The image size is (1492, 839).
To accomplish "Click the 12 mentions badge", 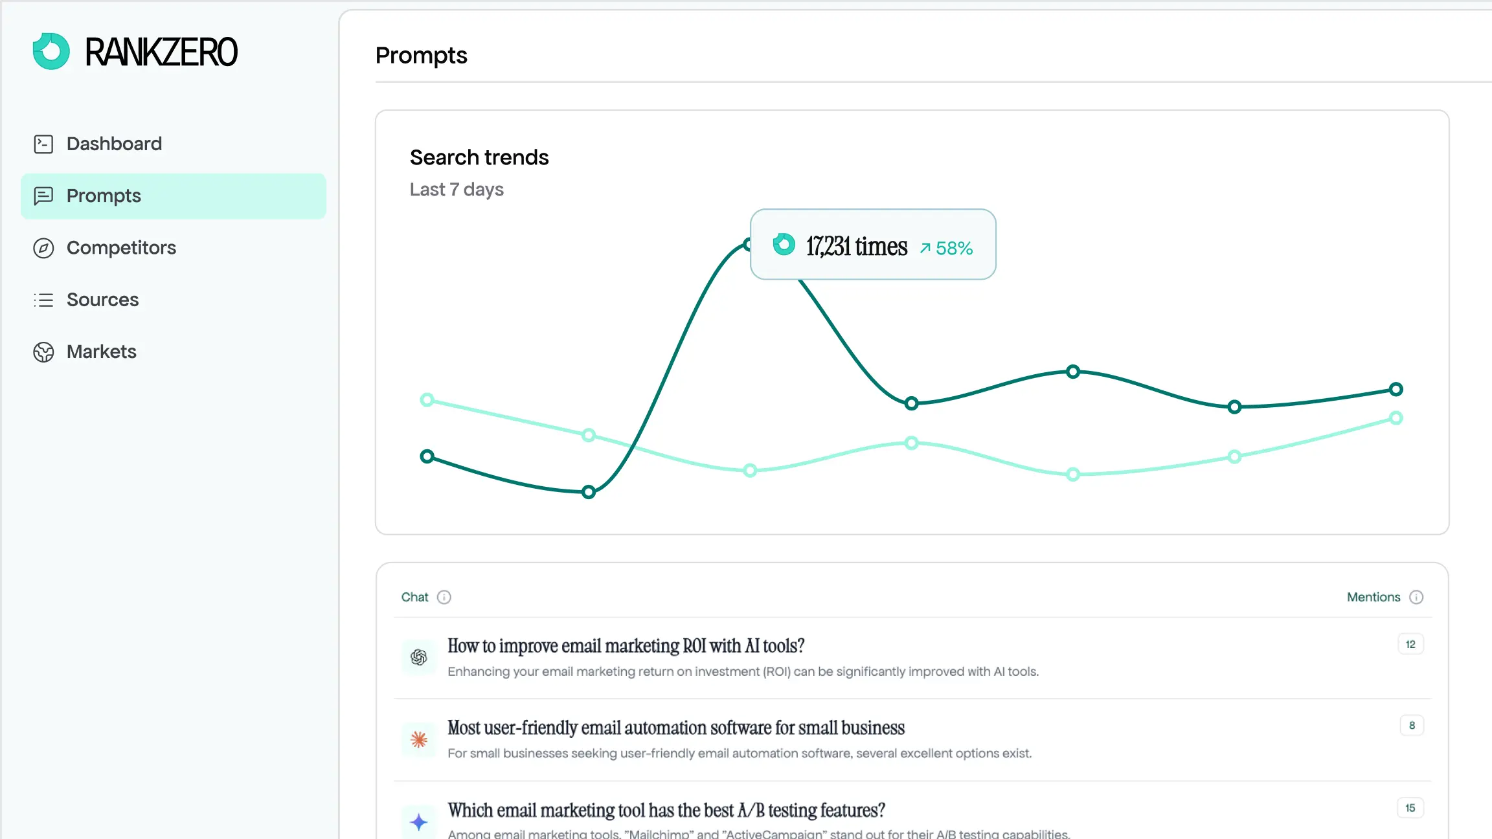I will [1410, 644].
